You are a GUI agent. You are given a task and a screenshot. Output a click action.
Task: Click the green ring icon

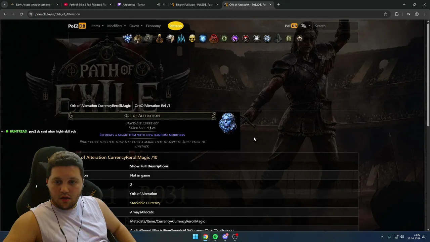(x=224, y=39)
